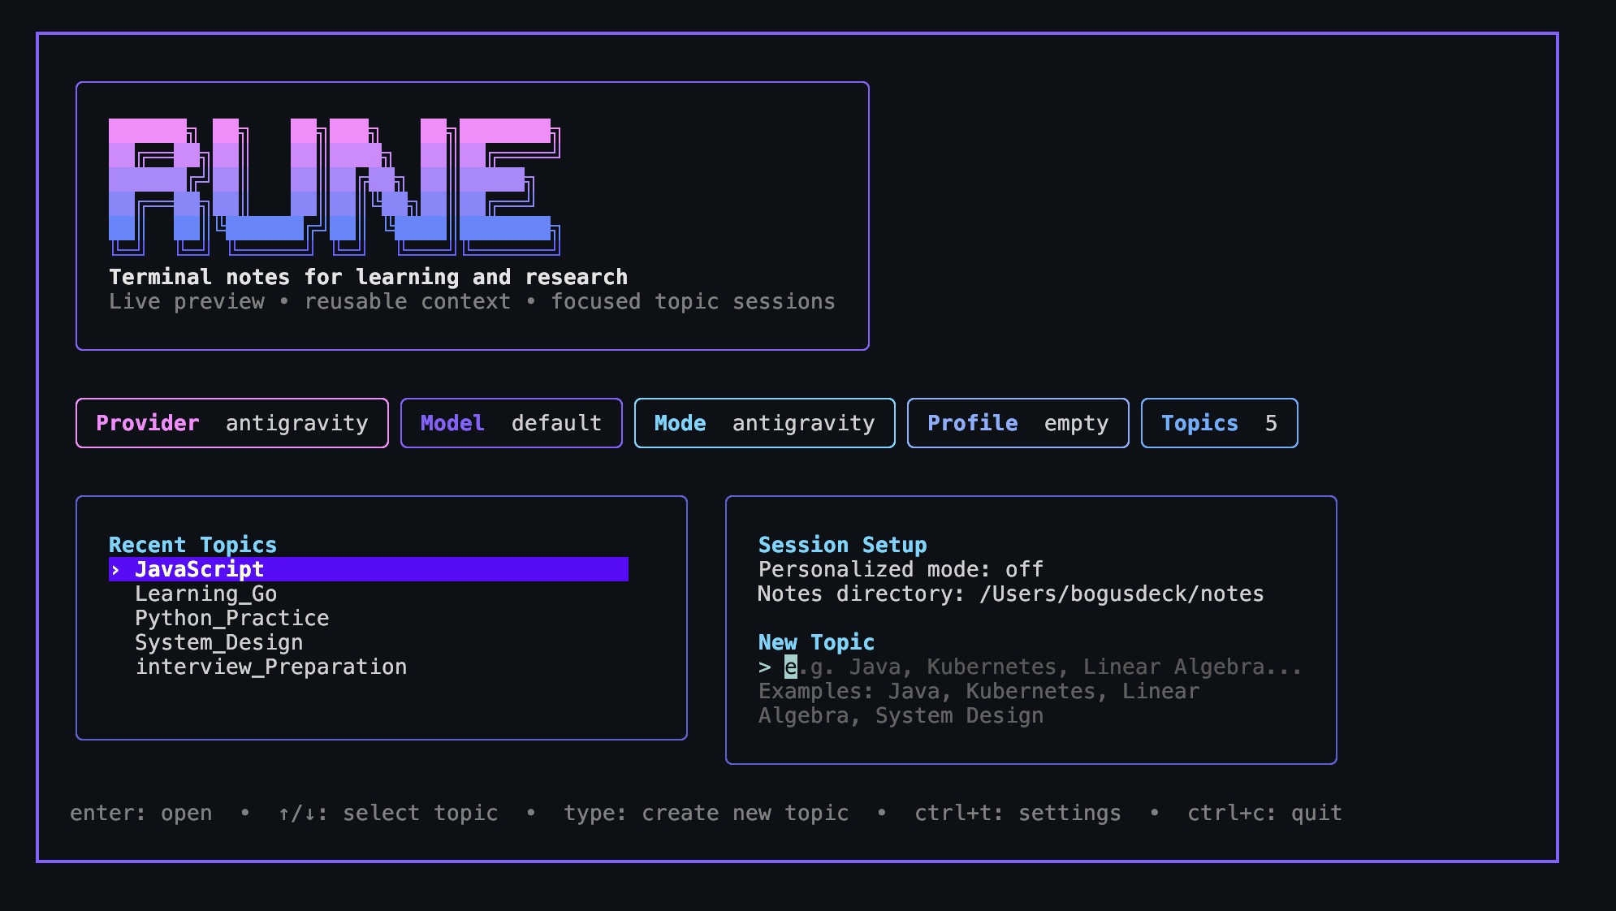Click 'Terminal notes for learning and research' tagline
The image size is (1616, 911).
click(369, 277)
